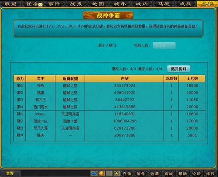This screenshot has height=177, width=218.
Task: Select reputation value 118540832
Action: click(x=125, y=114)
